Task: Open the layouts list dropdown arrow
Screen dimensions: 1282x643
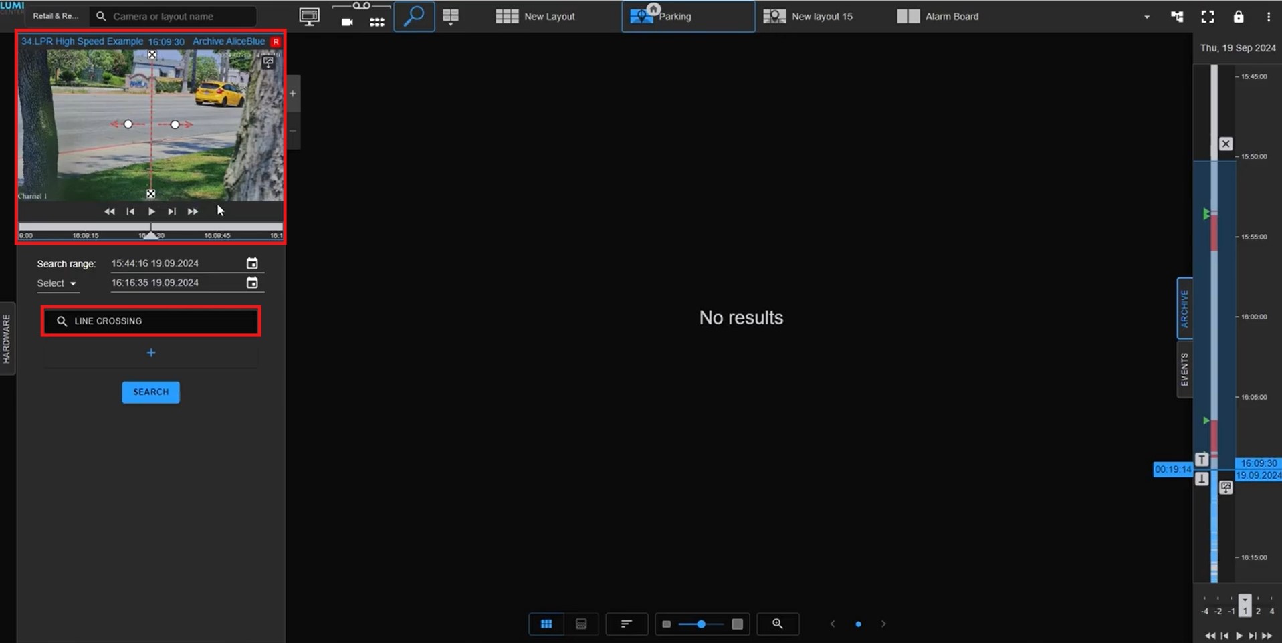Action: [1146, 17]
